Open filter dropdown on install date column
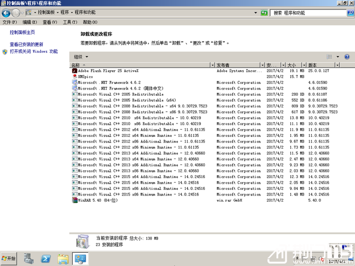Viewport: 355px width, 266px height. click(x=283, y=65)
